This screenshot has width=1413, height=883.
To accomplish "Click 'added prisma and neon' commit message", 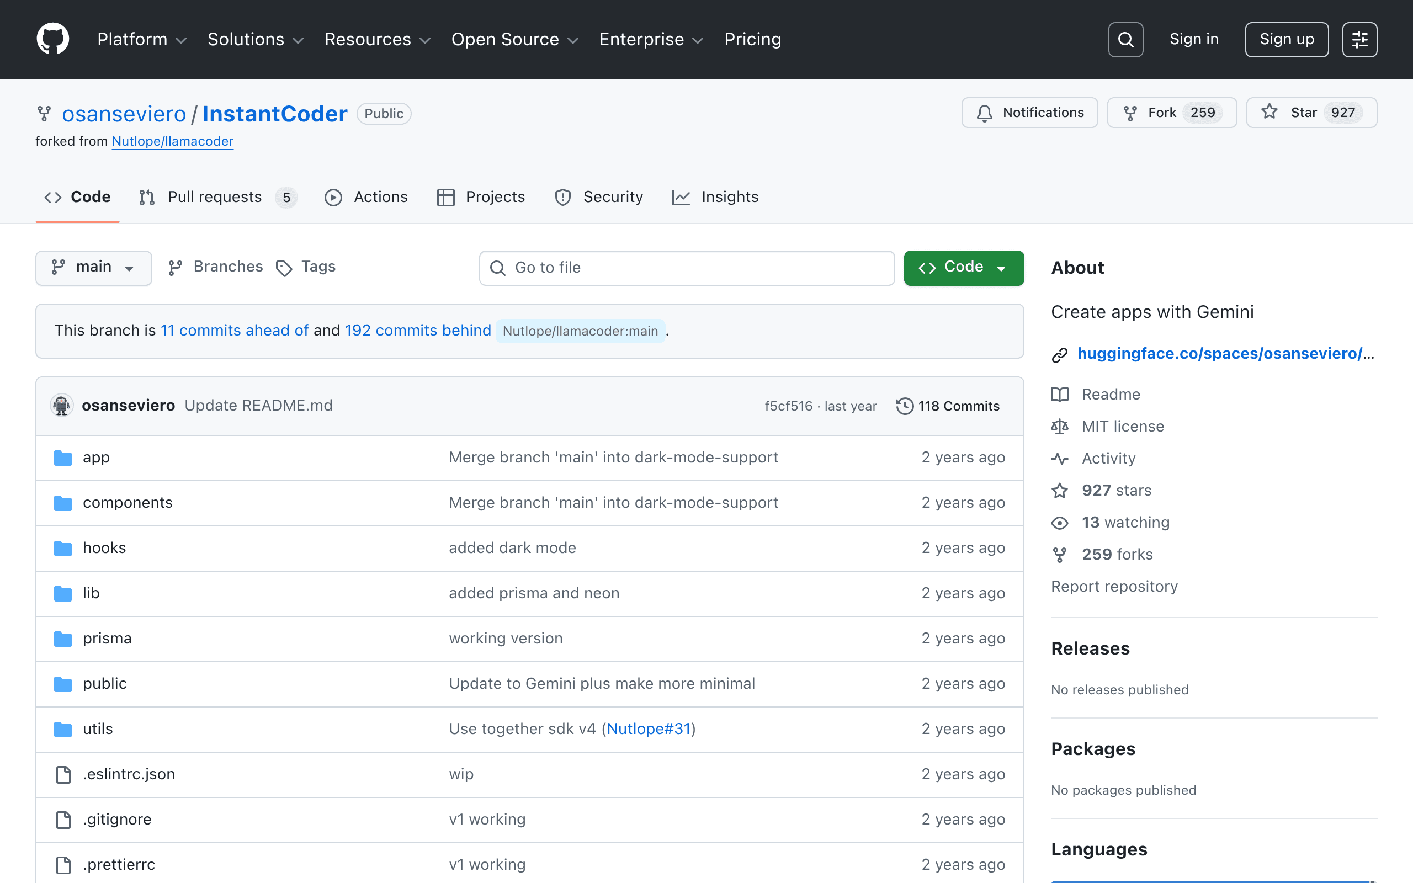I will 534,593.
